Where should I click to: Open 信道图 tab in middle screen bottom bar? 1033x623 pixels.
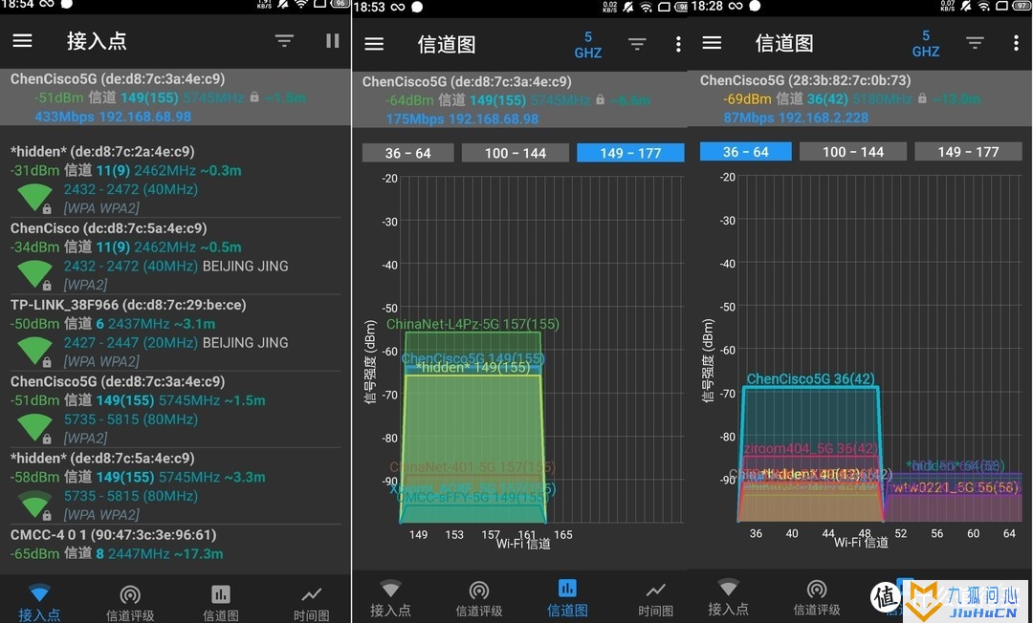(567, 597)
